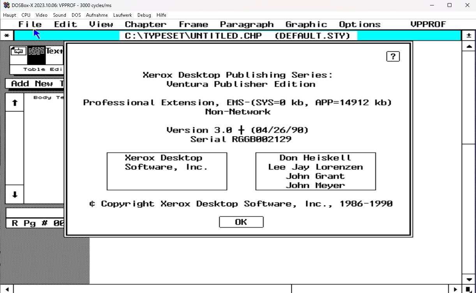Click the horizontal scrollbar right arrow
Screen dimensions: 476x293
click(x=455, y=289)
